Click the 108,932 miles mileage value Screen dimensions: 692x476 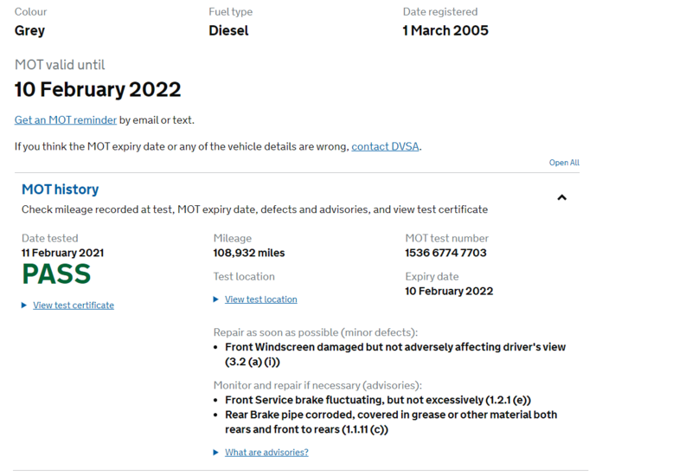[x=249, y=254]
